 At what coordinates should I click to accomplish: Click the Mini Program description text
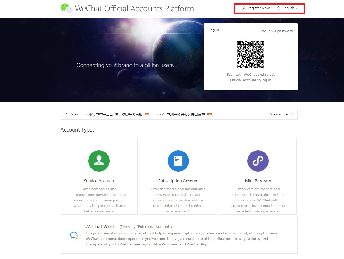click(258, 200)
